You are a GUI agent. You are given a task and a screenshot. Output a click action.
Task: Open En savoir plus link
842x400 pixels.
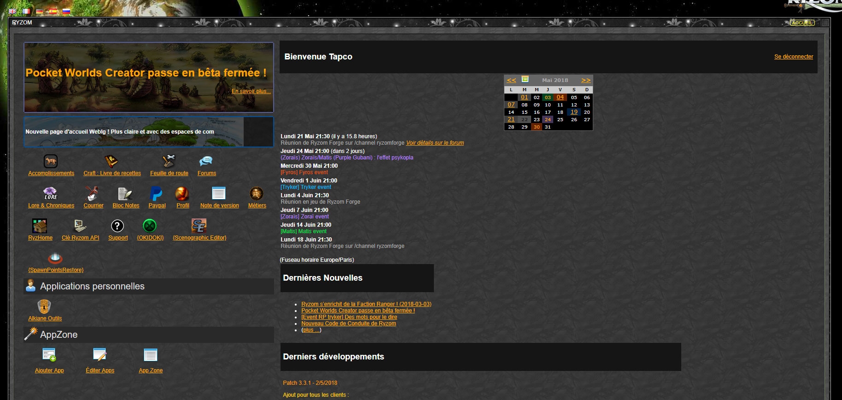point(251,91)
